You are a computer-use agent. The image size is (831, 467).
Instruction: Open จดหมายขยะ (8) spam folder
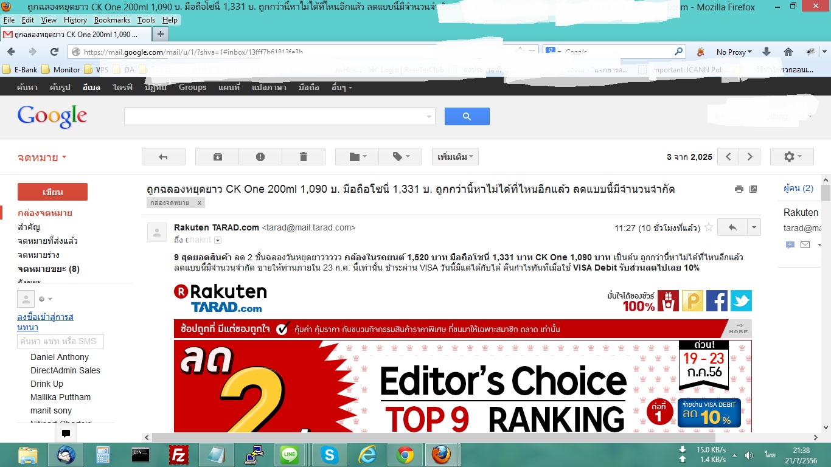49,269
